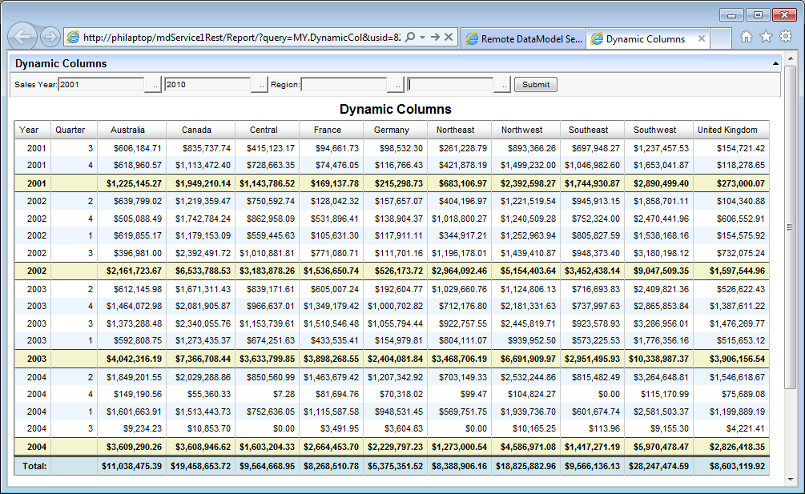Open lookup button beside second Region field

502,85
